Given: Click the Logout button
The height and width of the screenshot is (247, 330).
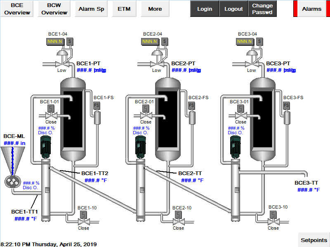Looking at the screenshot, I should click(233, 9).
